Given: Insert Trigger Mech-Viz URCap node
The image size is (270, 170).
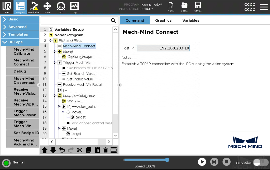Looking at the screenshot, I should (23, 124).
